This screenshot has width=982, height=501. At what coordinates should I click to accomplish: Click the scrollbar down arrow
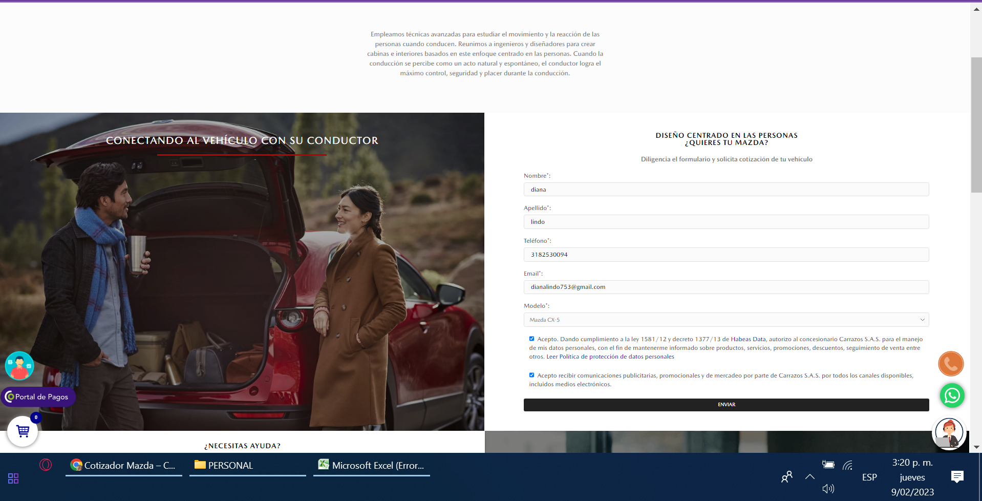(x=976, y=447)
